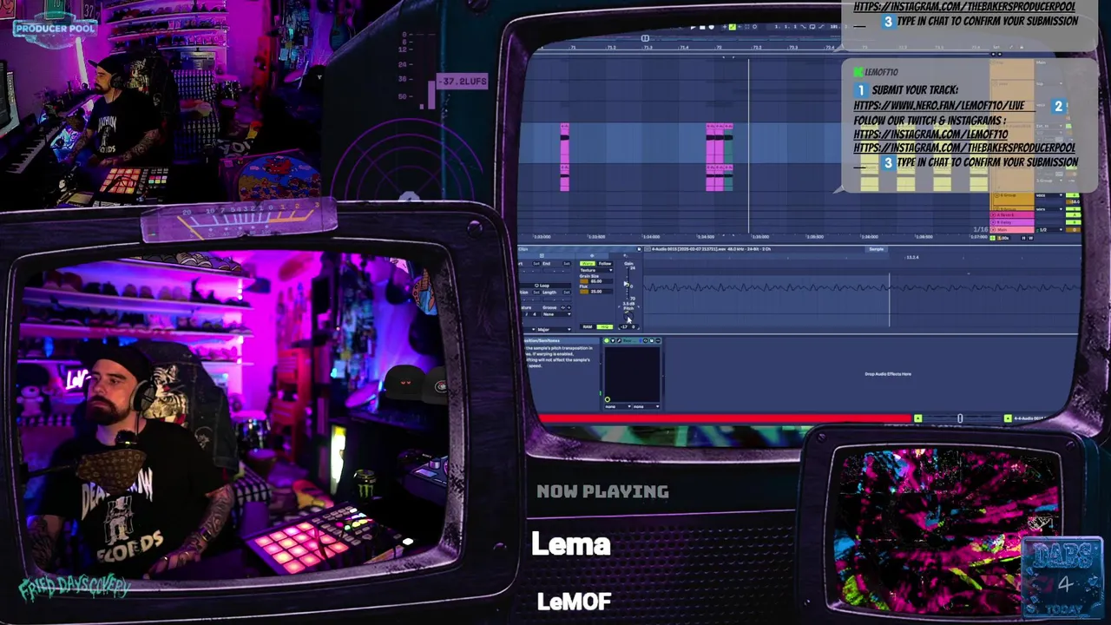The width and height of the screenshot is (1111, 625).
Task: Toggle the device activator on the audio effect
Action: tap(607, 340)
